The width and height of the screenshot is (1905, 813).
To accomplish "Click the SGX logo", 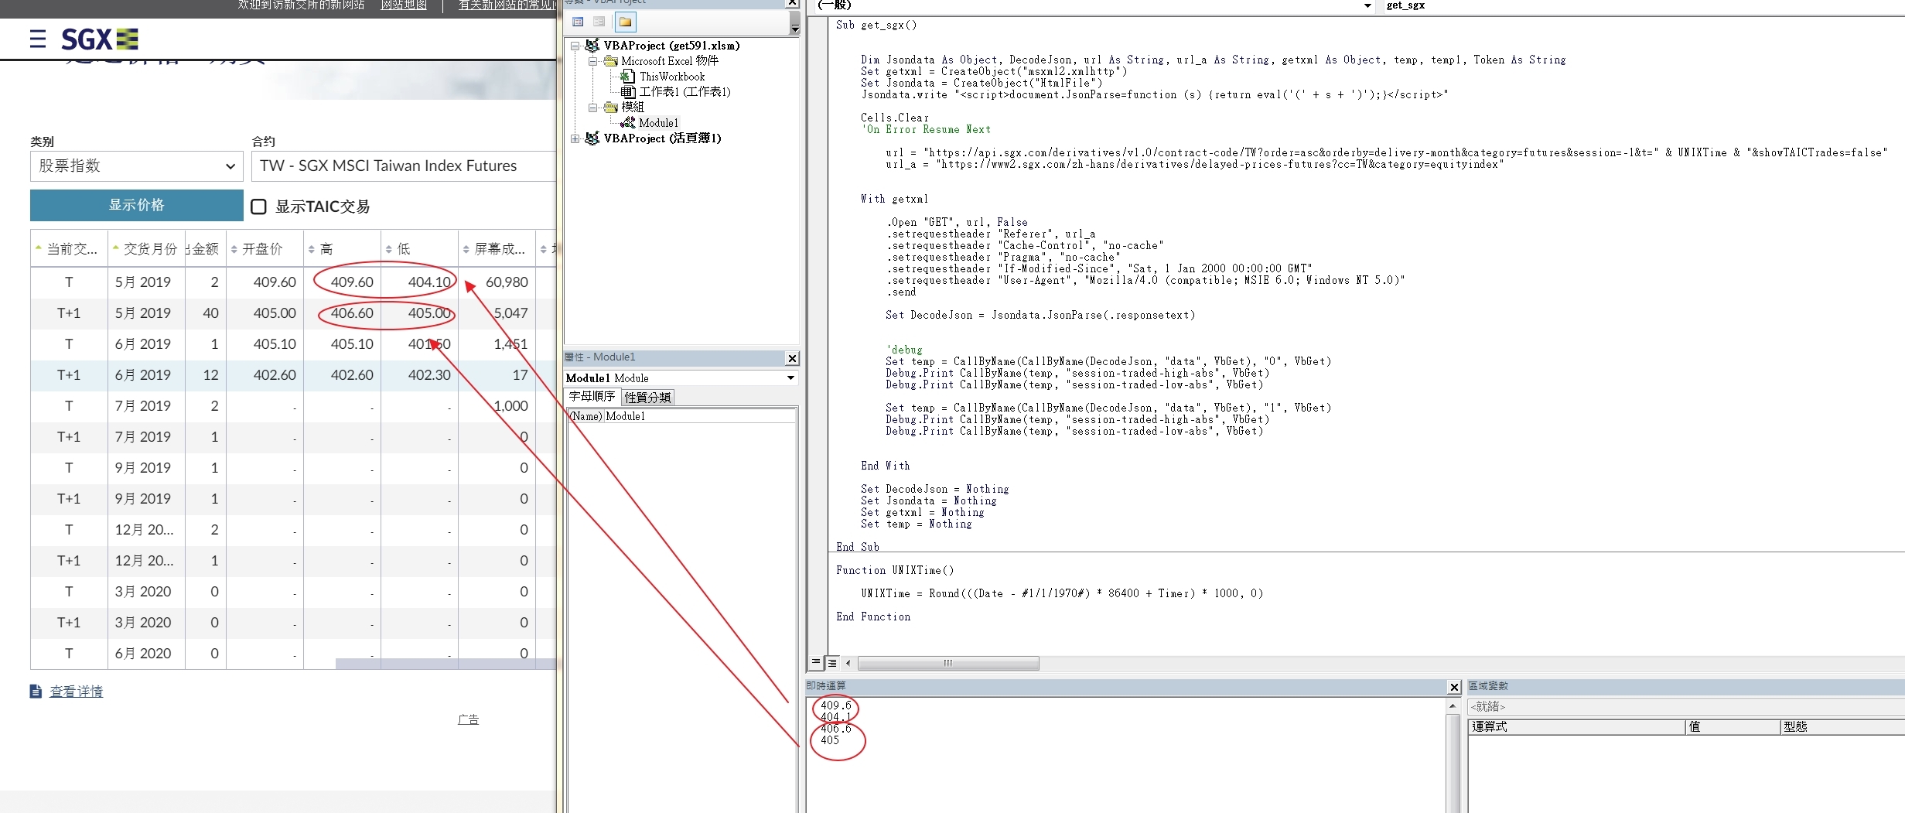I will pos(100,39).
